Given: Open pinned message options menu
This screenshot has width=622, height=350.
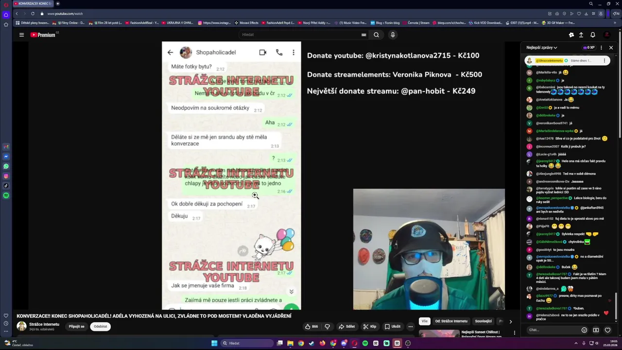Looking at the screenshot, I should (x=605, y=61).
